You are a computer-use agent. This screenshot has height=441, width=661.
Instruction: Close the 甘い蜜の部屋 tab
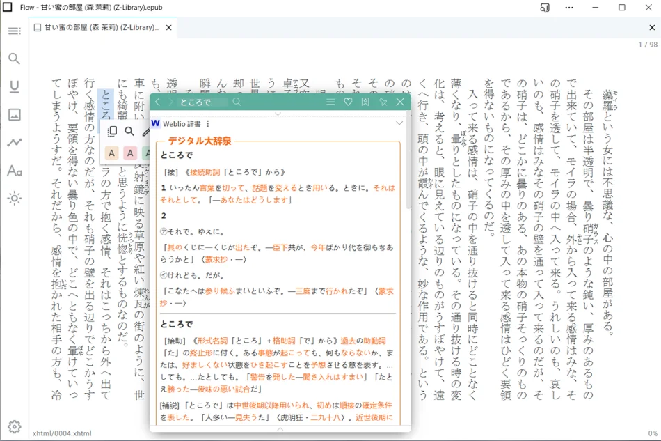click(168, 27)
